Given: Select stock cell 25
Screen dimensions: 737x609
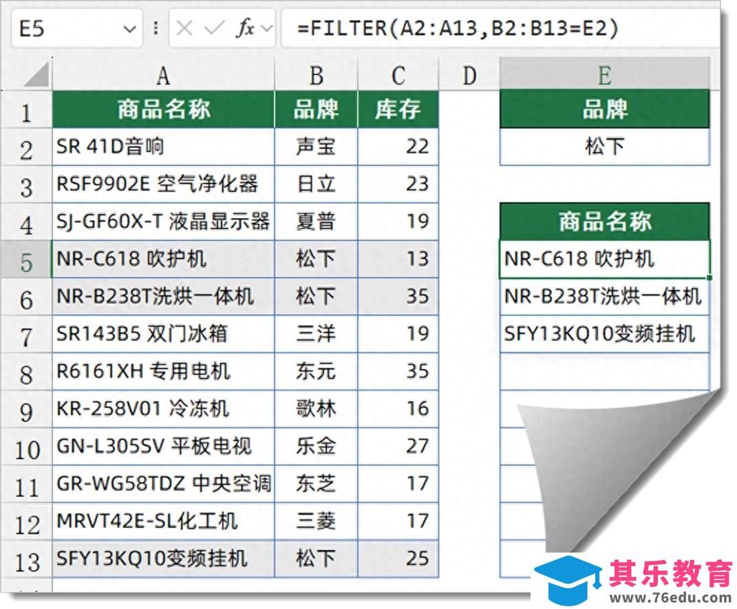Looking at the screenshot, I should click(398, 559).
